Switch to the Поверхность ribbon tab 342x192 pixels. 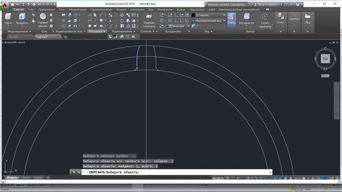tap(46, 10)
